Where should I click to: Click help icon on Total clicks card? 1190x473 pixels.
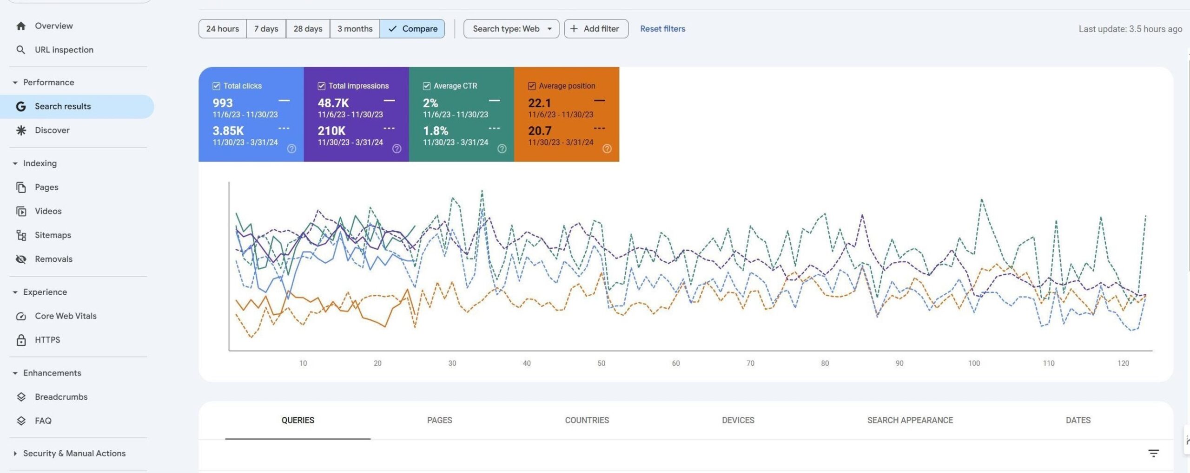(291, 149)
